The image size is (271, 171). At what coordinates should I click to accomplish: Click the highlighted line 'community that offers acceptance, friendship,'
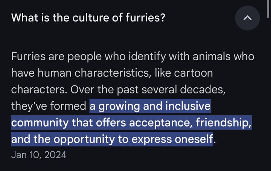pos(131,122)
